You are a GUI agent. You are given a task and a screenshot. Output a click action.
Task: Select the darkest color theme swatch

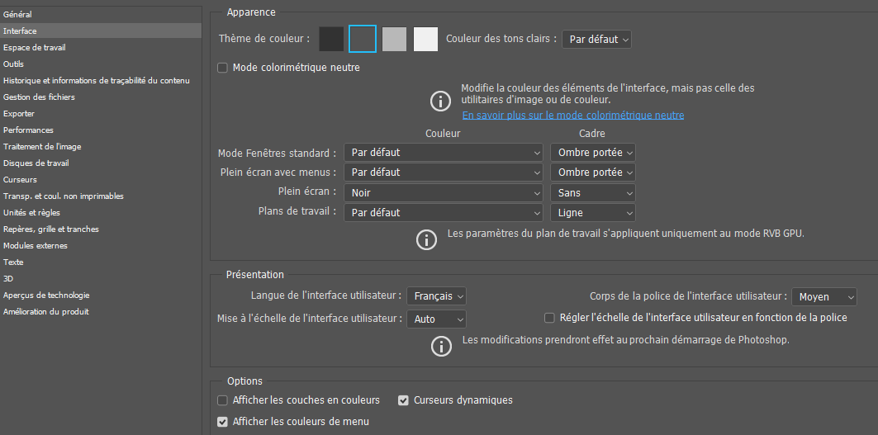tap(331, 39)
